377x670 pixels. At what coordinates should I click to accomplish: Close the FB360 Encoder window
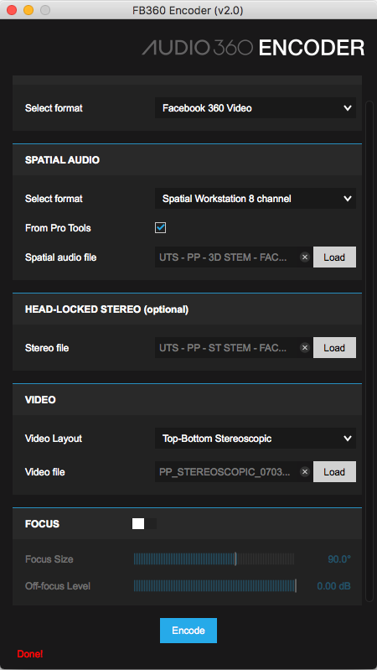[12, 10]
